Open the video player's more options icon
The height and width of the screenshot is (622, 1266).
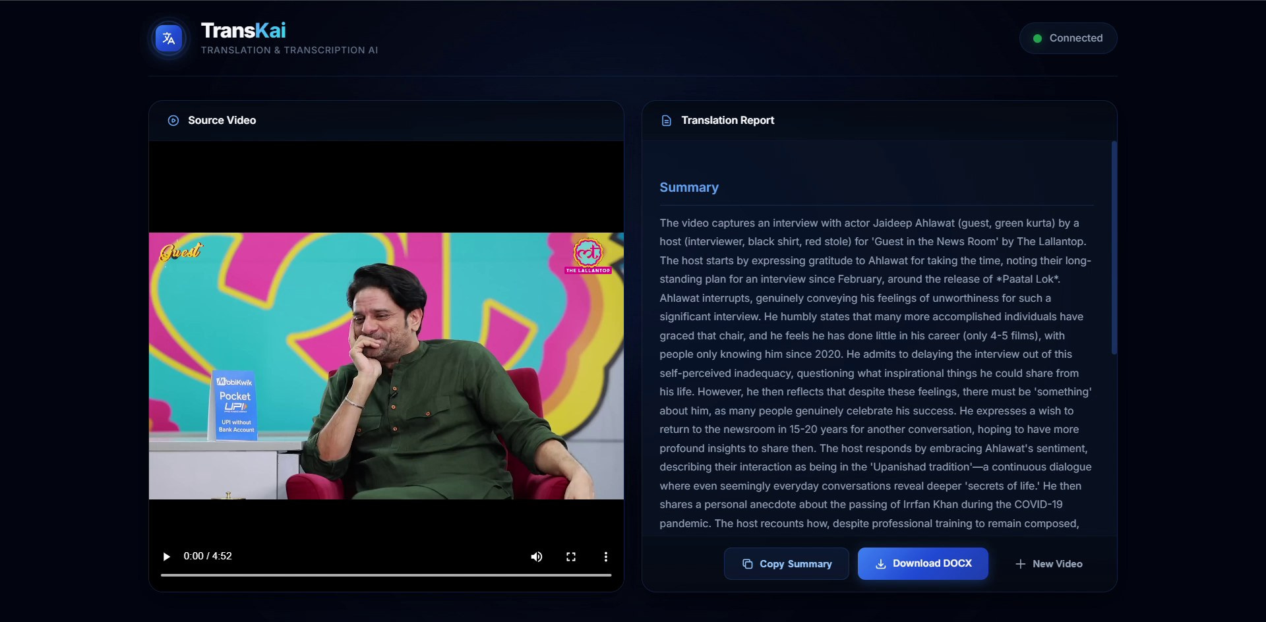(x=605, y=557)
